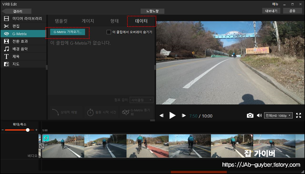The height and width of the screenshot is (174, 305).
Task: Click the 내보내기 export button
Action: (271, 11)
